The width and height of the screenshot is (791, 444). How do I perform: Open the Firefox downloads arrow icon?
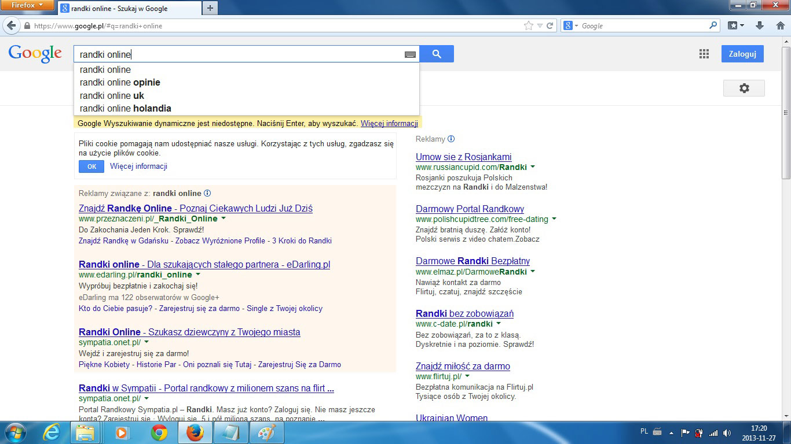pos(760,25)
